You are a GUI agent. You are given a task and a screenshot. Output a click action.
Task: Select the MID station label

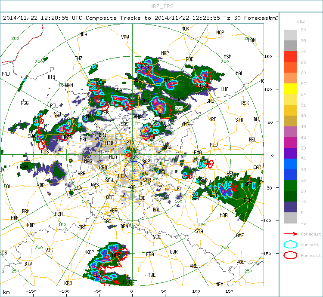tap(214, 145)
